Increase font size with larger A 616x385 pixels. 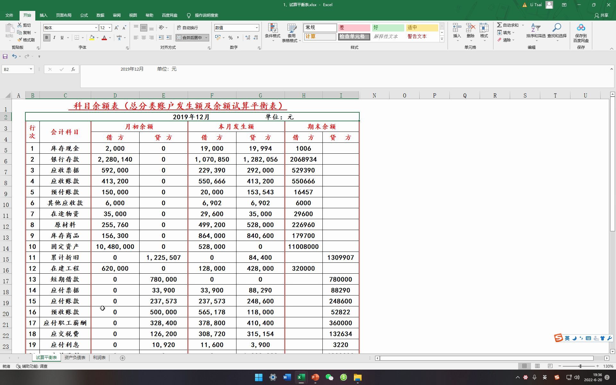tap(116, 28)
